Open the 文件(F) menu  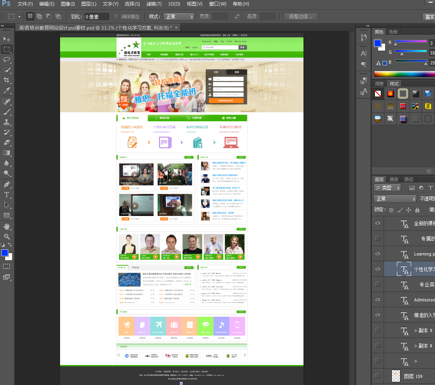point(25,4)
